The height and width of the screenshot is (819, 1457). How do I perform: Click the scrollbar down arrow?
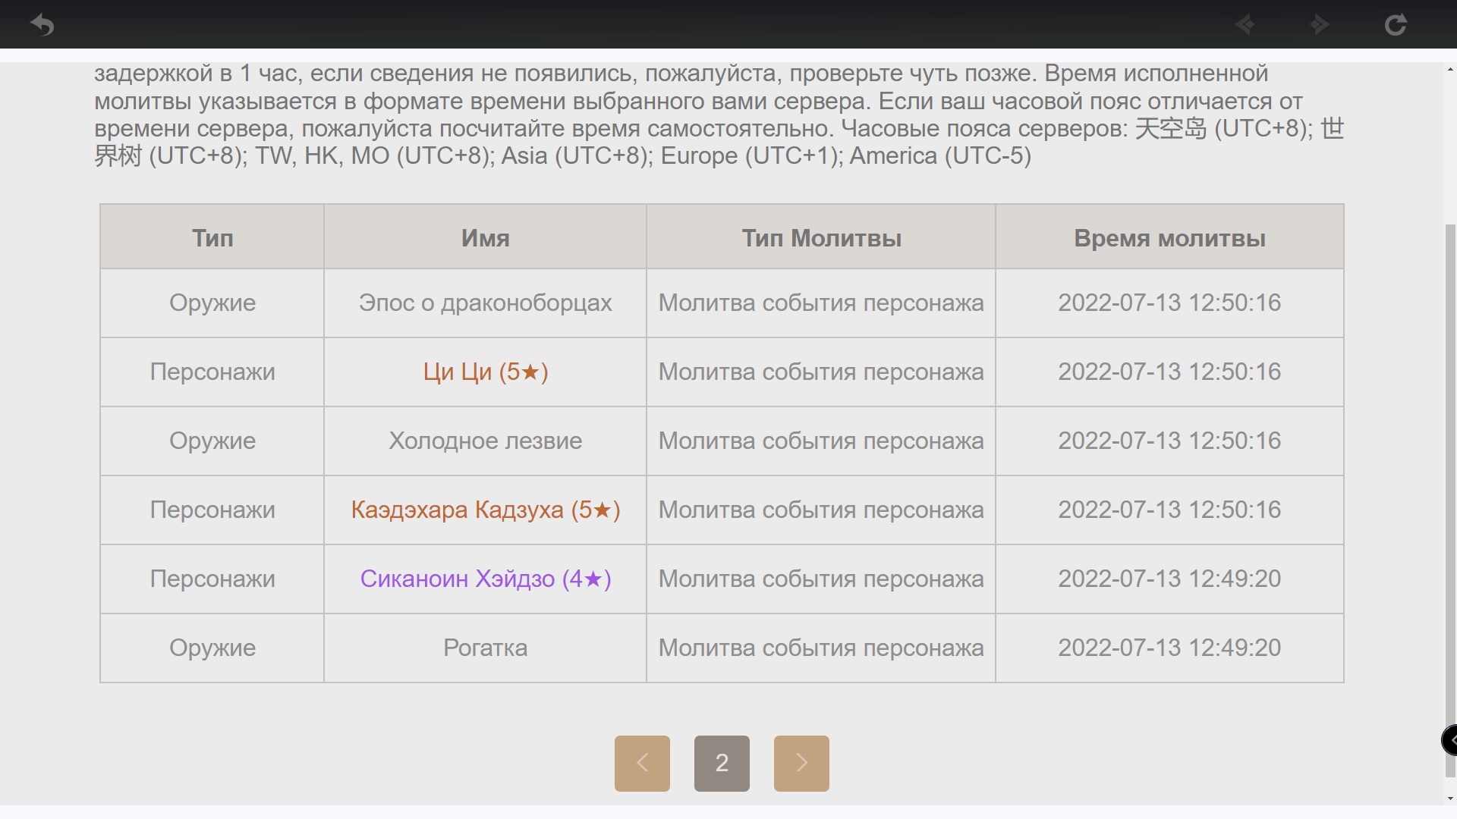pyautogui.click(x=1450, y=799)
